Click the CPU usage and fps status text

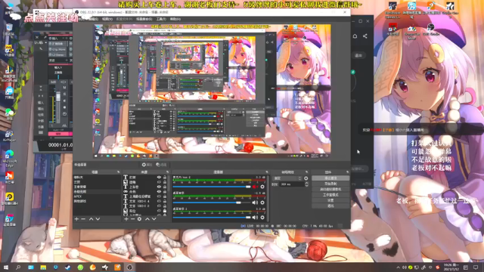coord(318,226)
